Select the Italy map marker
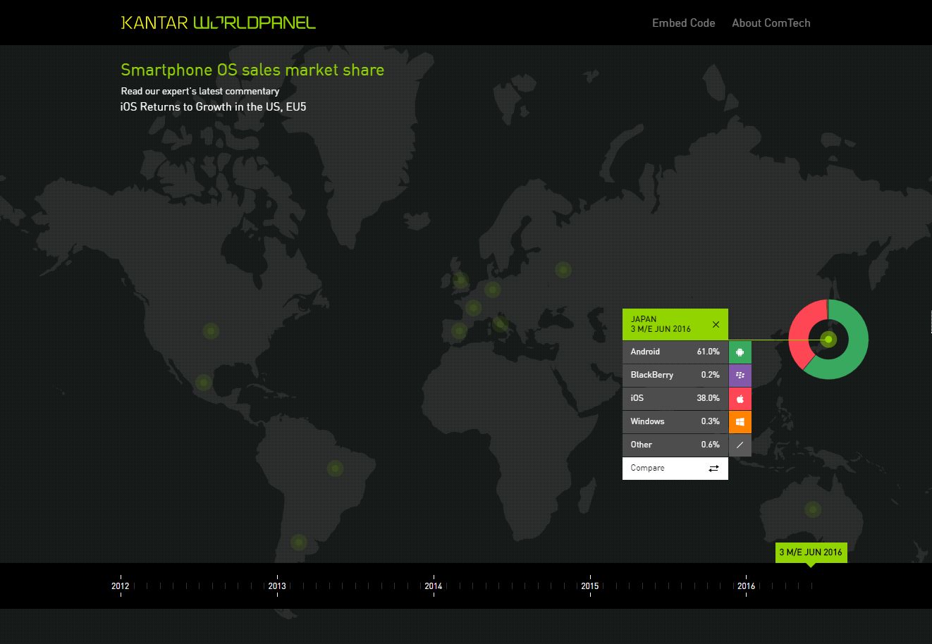The image size is (932, 644). 500,323
